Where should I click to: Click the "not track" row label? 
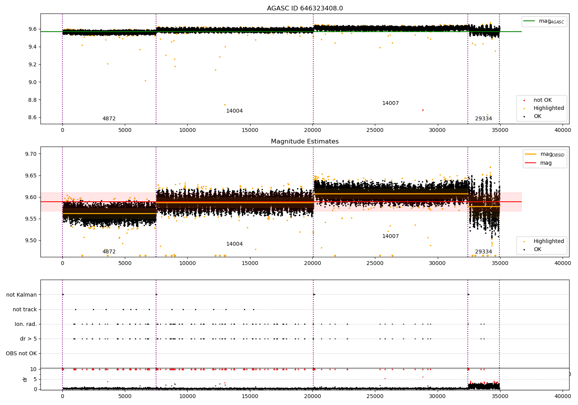(25, 309)
